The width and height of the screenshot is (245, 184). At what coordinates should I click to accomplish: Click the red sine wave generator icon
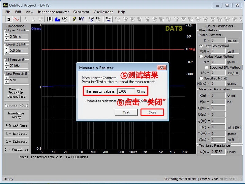pos(16,19)
